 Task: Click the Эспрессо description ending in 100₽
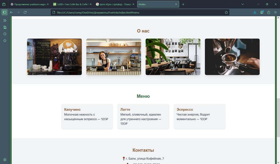coord(193,117)
